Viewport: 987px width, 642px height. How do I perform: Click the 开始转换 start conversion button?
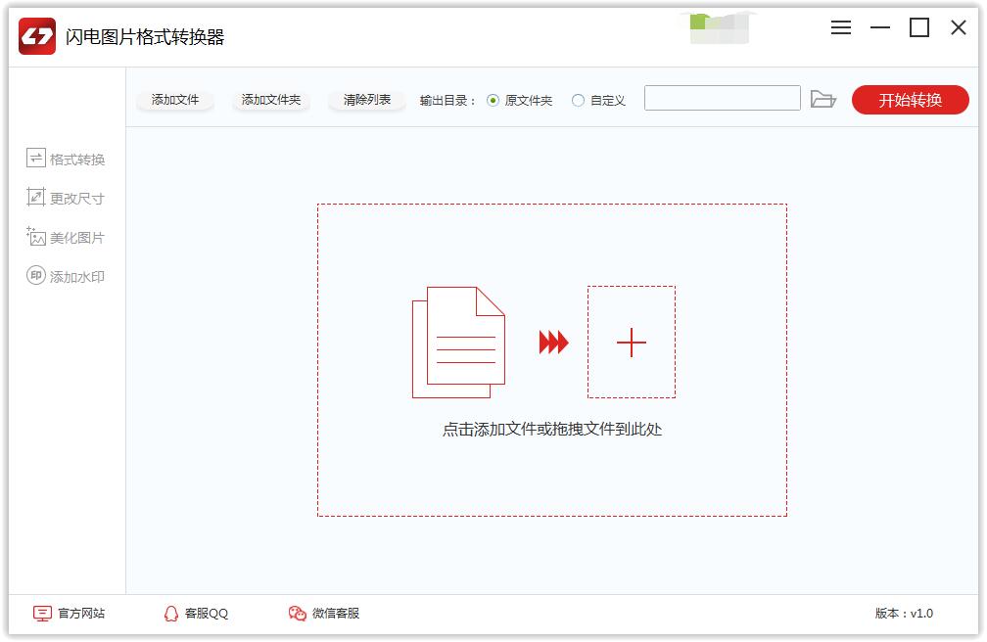[911, 99]
